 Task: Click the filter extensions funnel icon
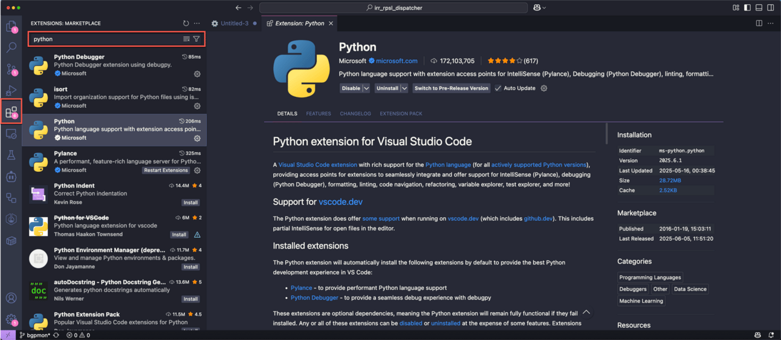(x=196, y=39)
